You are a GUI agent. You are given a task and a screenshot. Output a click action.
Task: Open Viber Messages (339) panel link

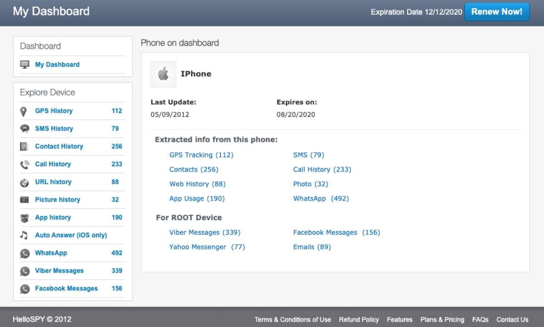[x=205, y=232]
